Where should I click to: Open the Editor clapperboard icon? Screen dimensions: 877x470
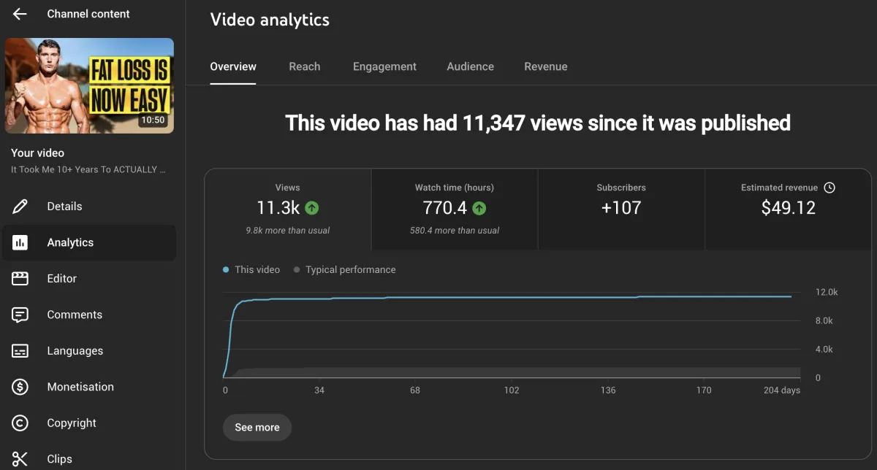(20, 279)
